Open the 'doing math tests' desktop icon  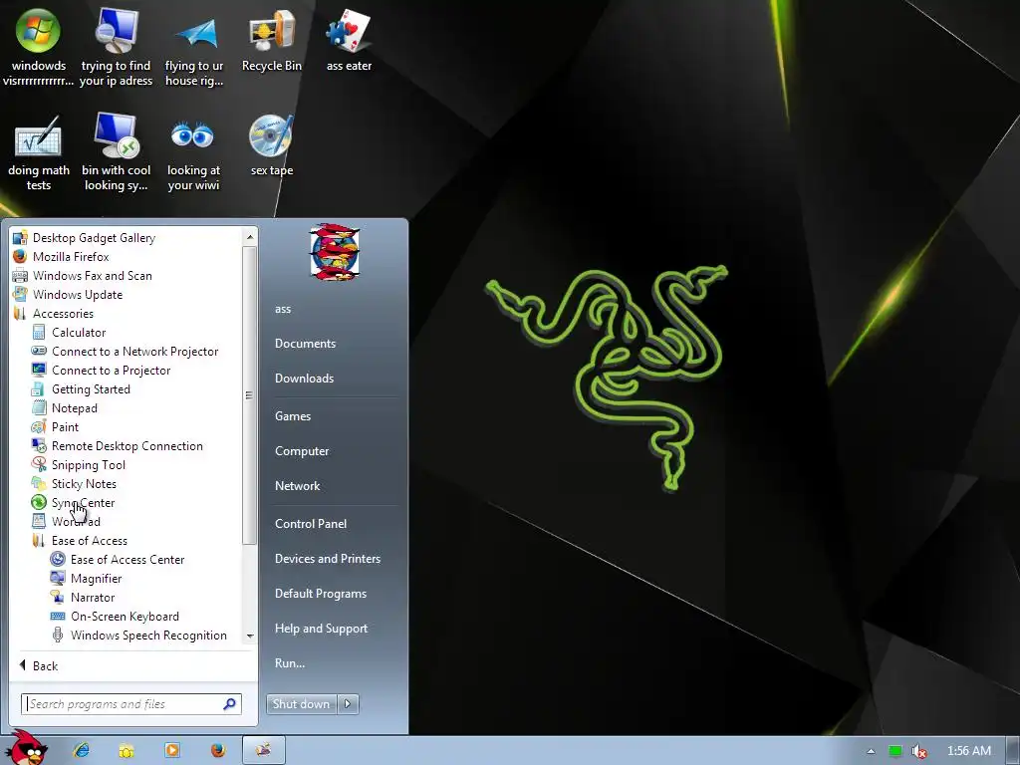coord(39,151)
